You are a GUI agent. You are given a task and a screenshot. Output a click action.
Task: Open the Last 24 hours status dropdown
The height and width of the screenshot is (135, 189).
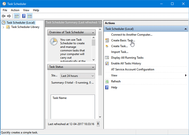click(77, 76)
